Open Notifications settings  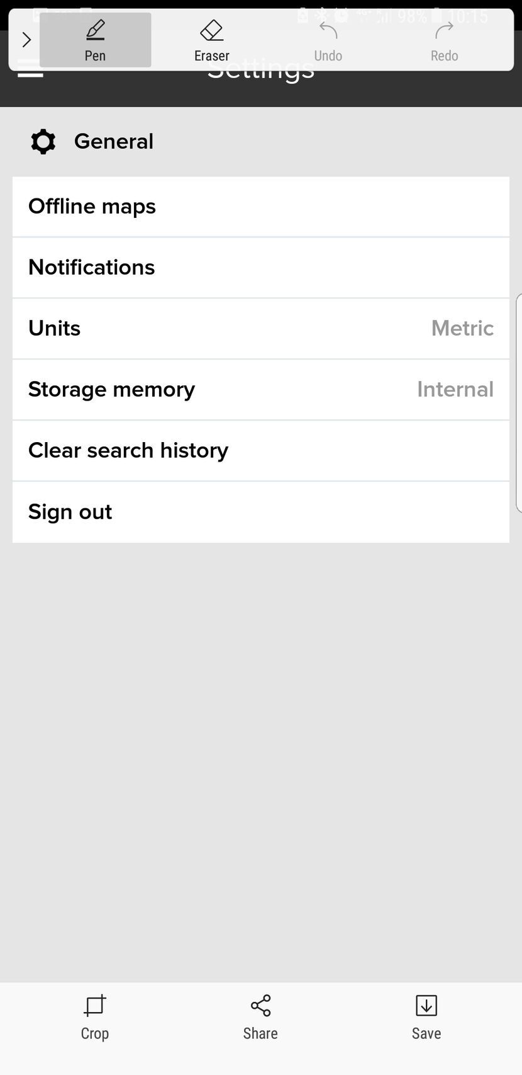(260, 268)
